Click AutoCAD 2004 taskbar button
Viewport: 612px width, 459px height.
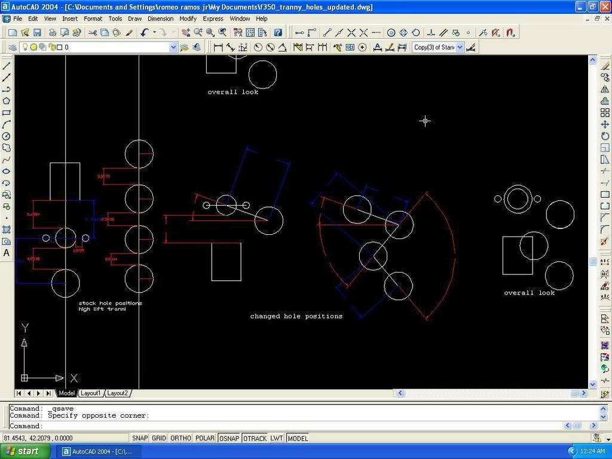[x=99, y=452]
